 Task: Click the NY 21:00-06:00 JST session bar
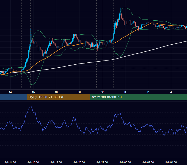point(138,97)
